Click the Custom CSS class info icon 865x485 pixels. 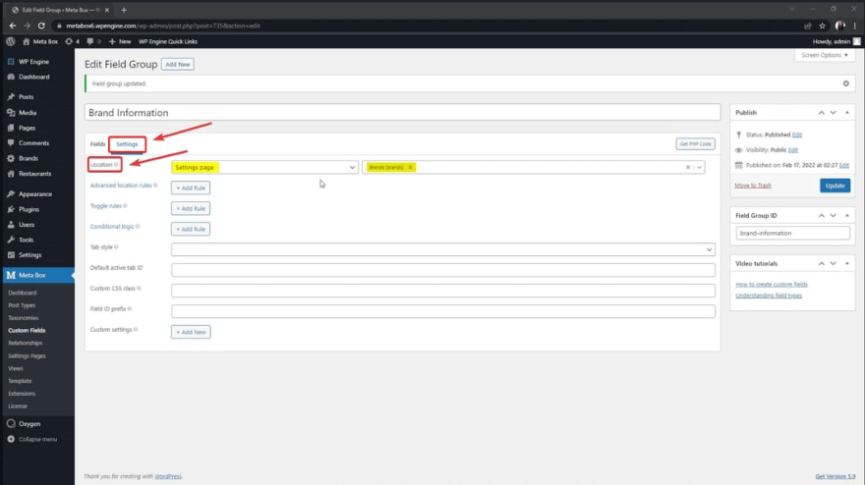[x=139, y=289]
